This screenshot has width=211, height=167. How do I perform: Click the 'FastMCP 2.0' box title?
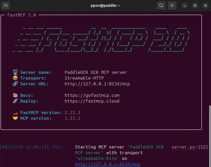22,15
